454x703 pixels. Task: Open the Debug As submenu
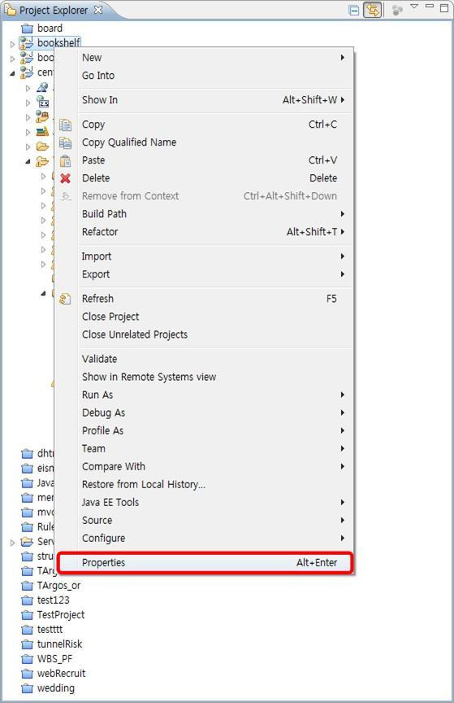[x=204, y=413]
